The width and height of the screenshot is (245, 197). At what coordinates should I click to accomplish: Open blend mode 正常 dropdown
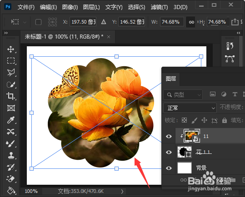click(190, 108)
